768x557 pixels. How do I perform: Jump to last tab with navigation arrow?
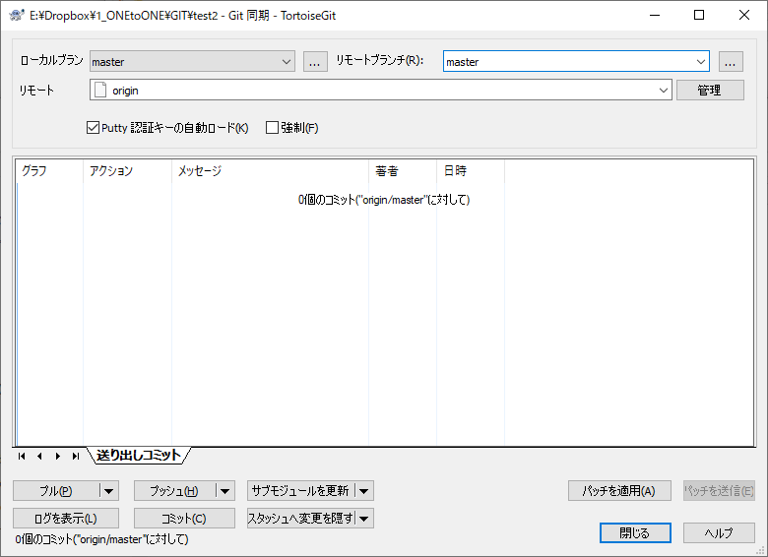pos(76,457)
